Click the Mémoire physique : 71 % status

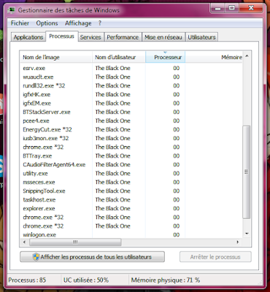166,280
